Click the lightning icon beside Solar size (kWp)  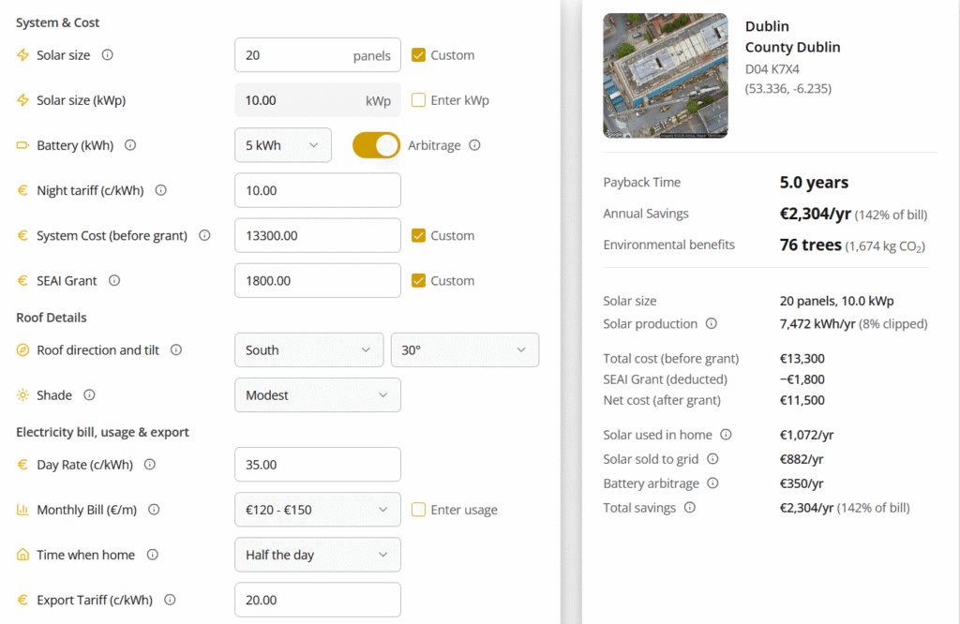pos(22,100)
